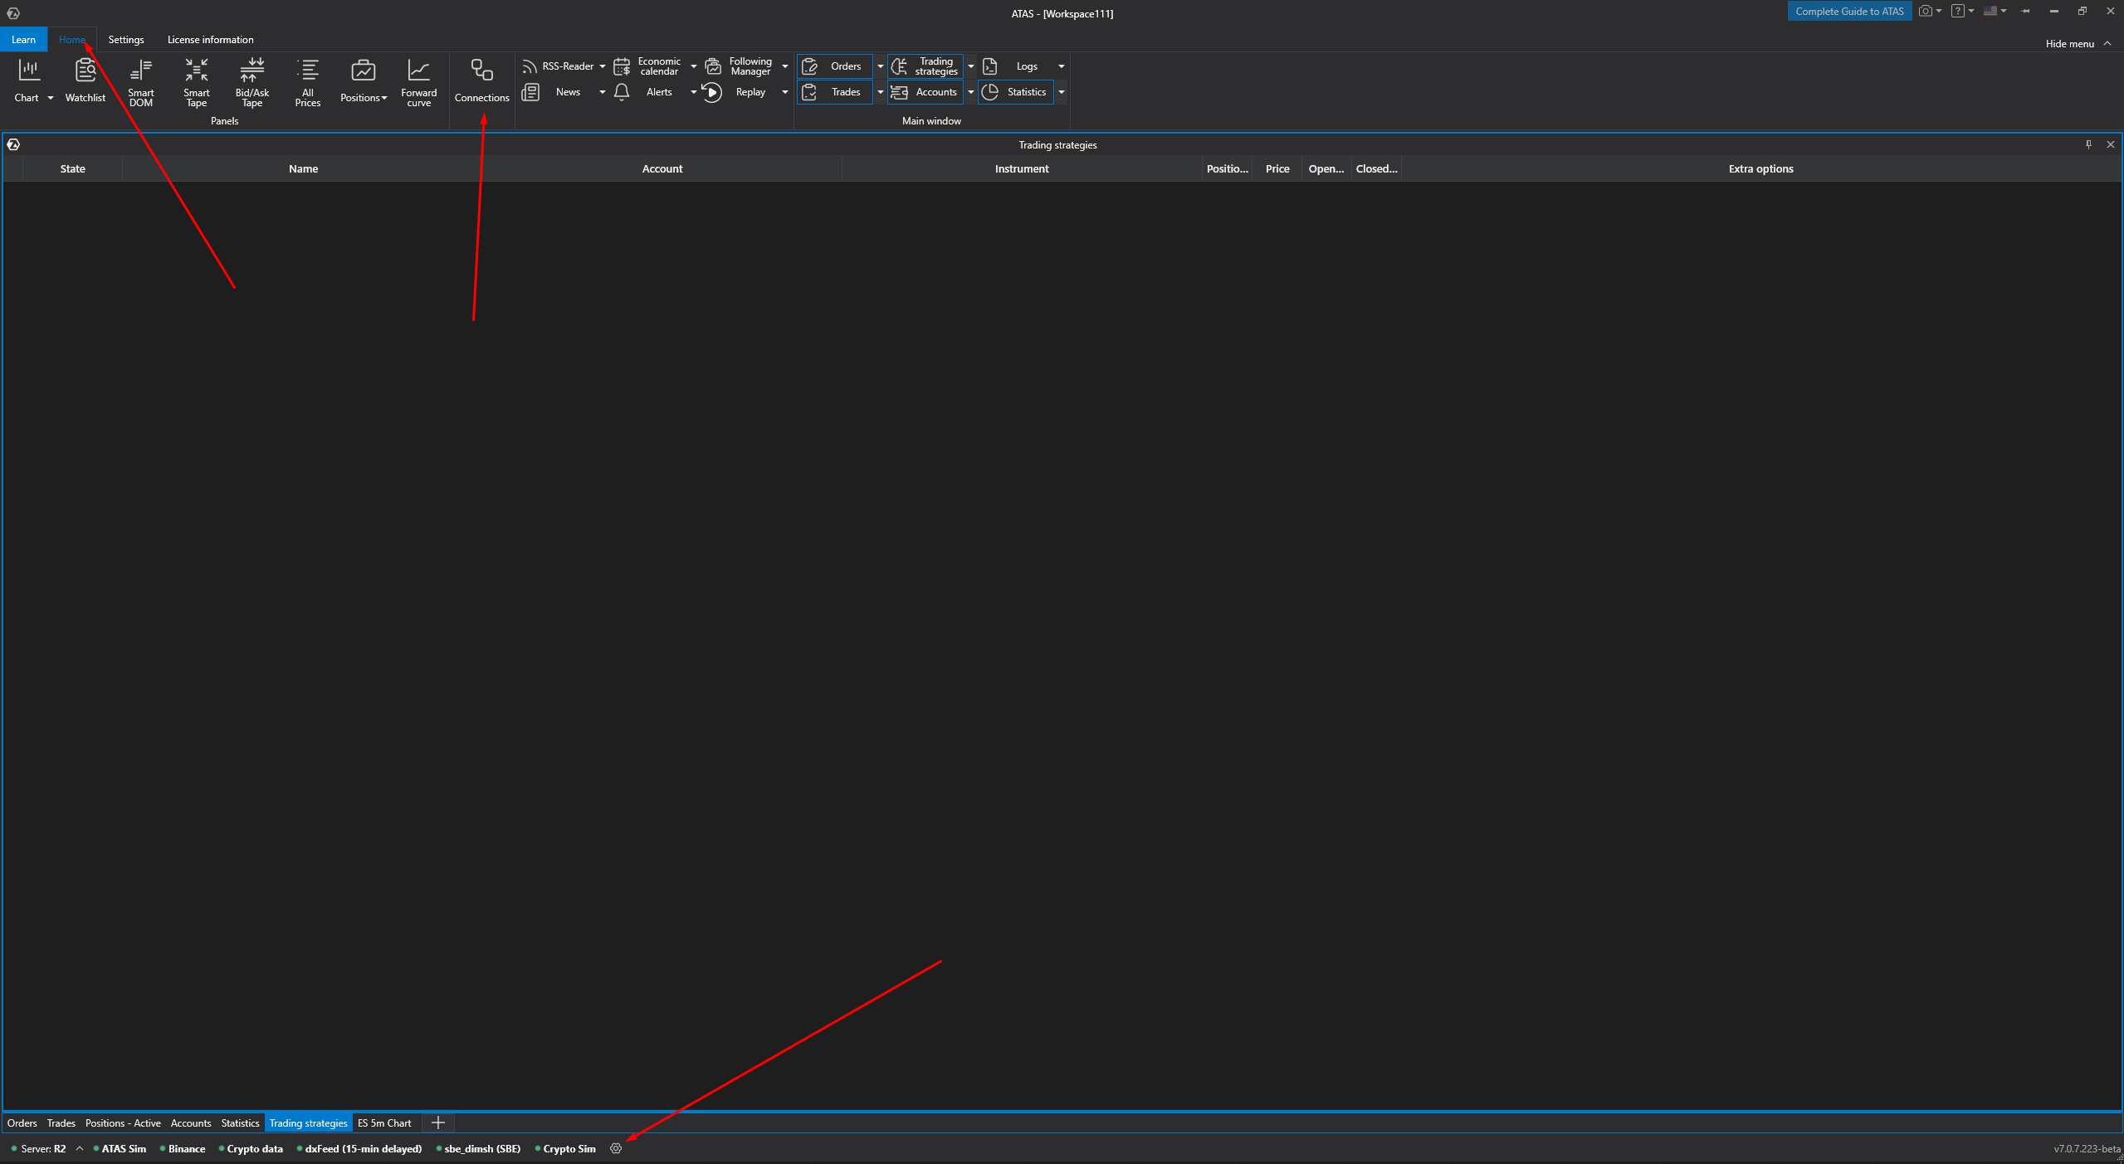
Task: Switch to the ES 5m Chart tab
Action: (x=384, y=1123)
